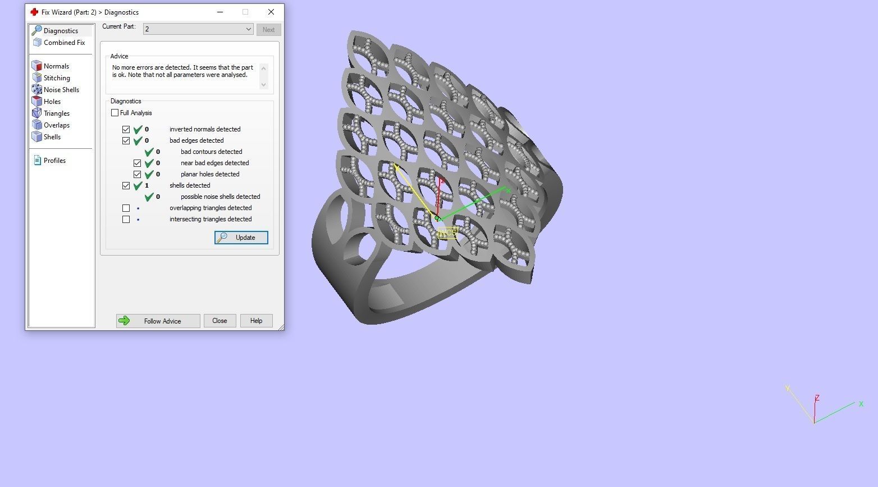Select the Overlaps fix icon

[37, 125]
